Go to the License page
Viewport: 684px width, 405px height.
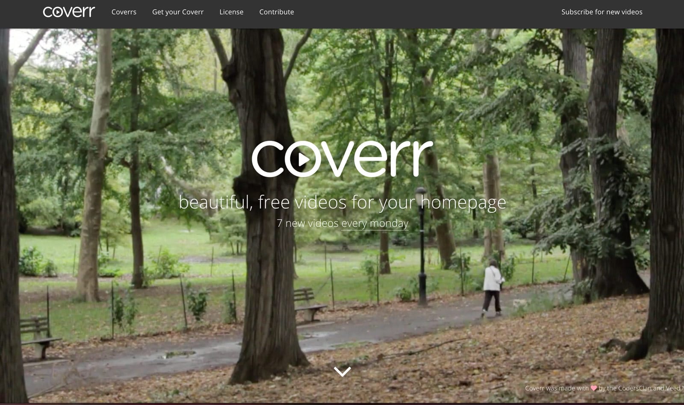231,12
